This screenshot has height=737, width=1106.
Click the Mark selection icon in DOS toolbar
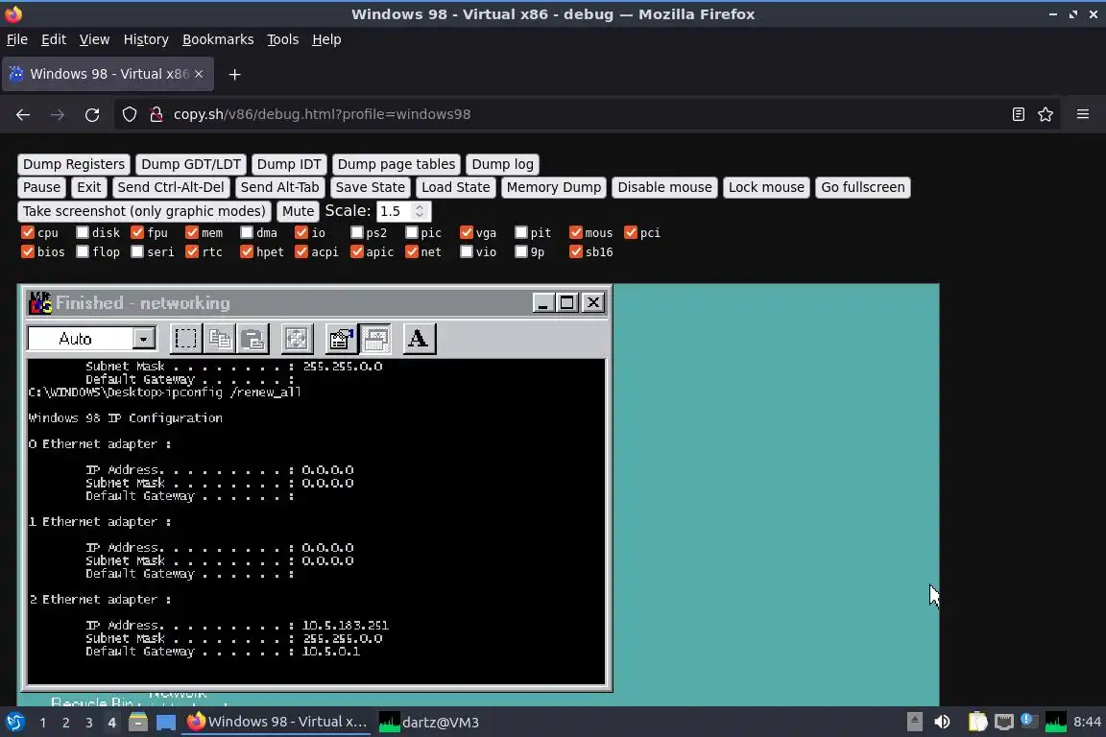pos(185,340)
